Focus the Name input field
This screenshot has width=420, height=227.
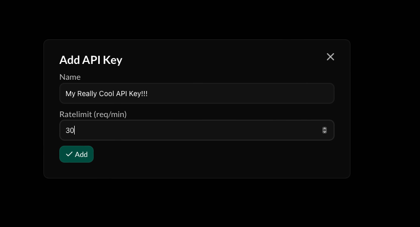click(196, 94)
